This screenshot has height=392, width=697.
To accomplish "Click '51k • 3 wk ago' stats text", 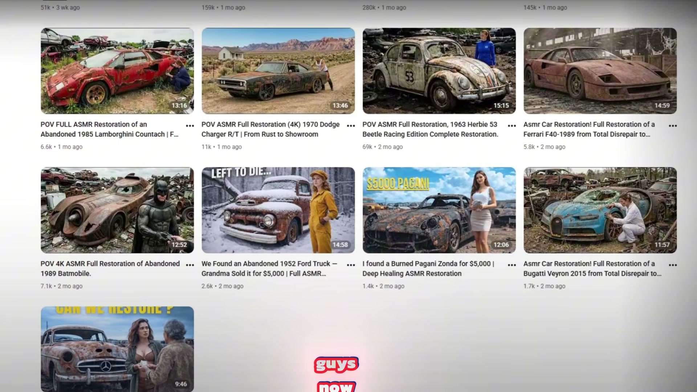I will [x=60, y=8].
